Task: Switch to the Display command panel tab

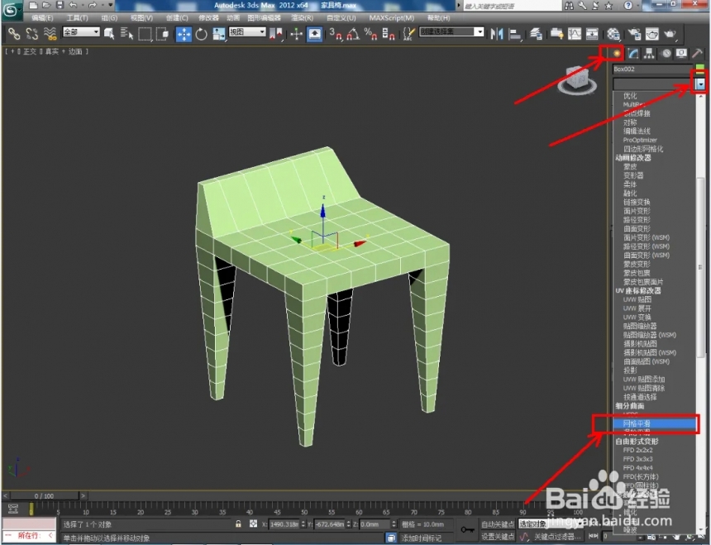Action: click(681, 54)
